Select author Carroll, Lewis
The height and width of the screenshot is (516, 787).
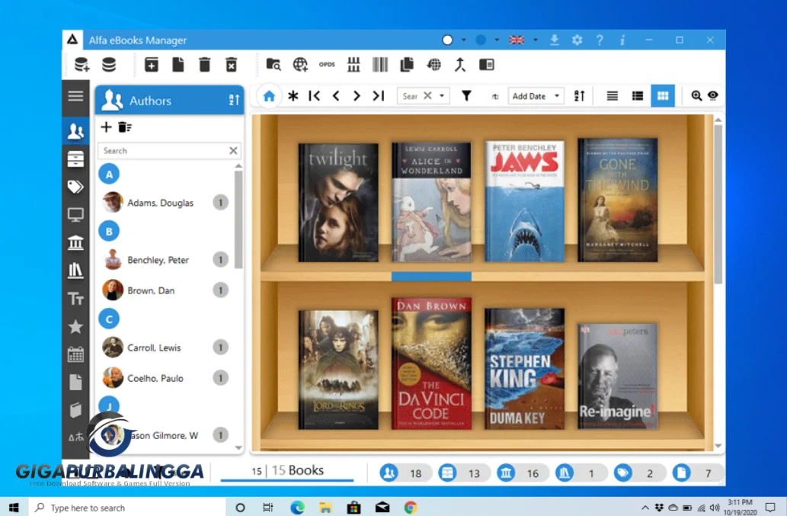166,348
